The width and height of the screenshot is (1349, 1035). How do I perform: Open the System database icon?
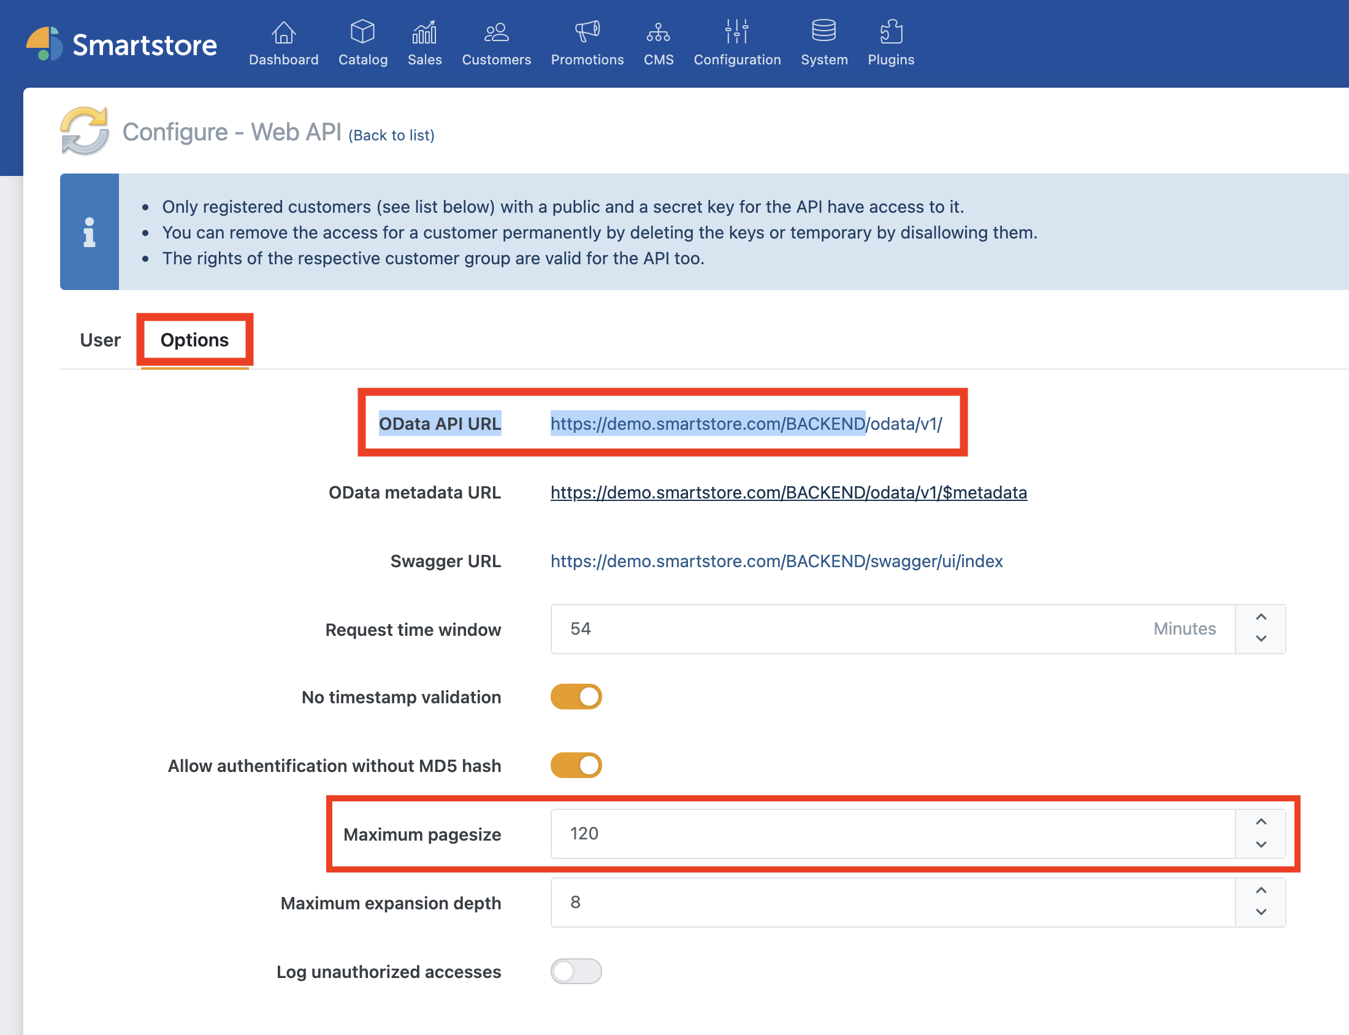tap(824, 31)
